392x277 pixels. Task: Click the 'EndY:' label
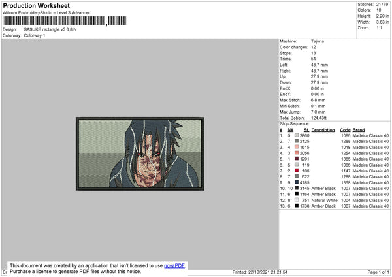click(286, 94)
